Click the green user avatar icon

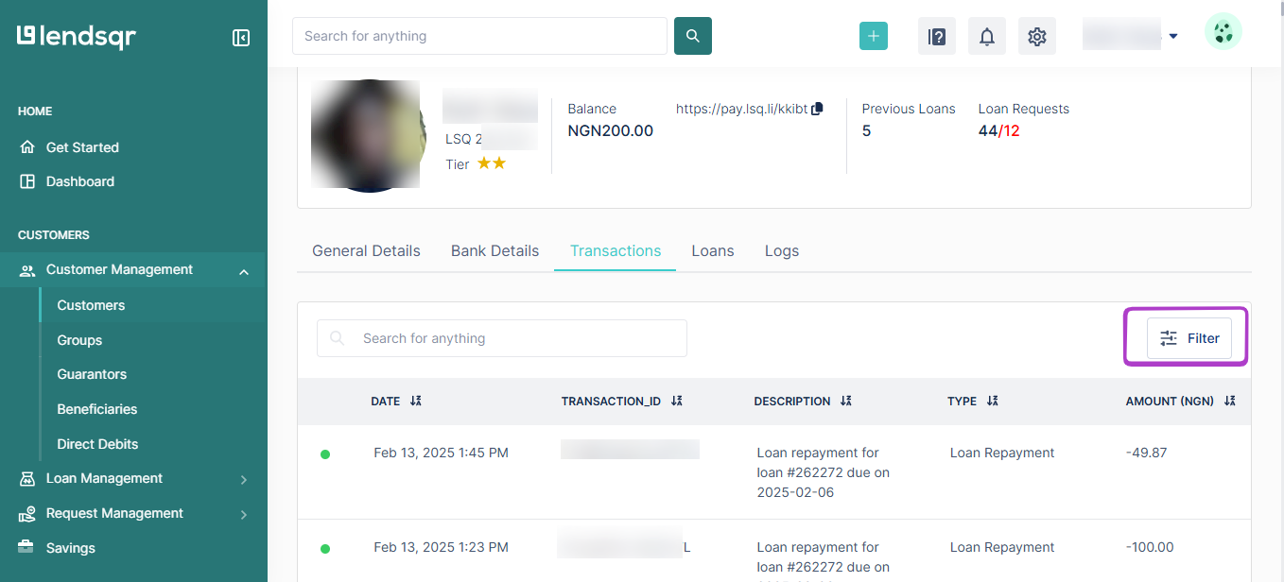coord(1223,32)
